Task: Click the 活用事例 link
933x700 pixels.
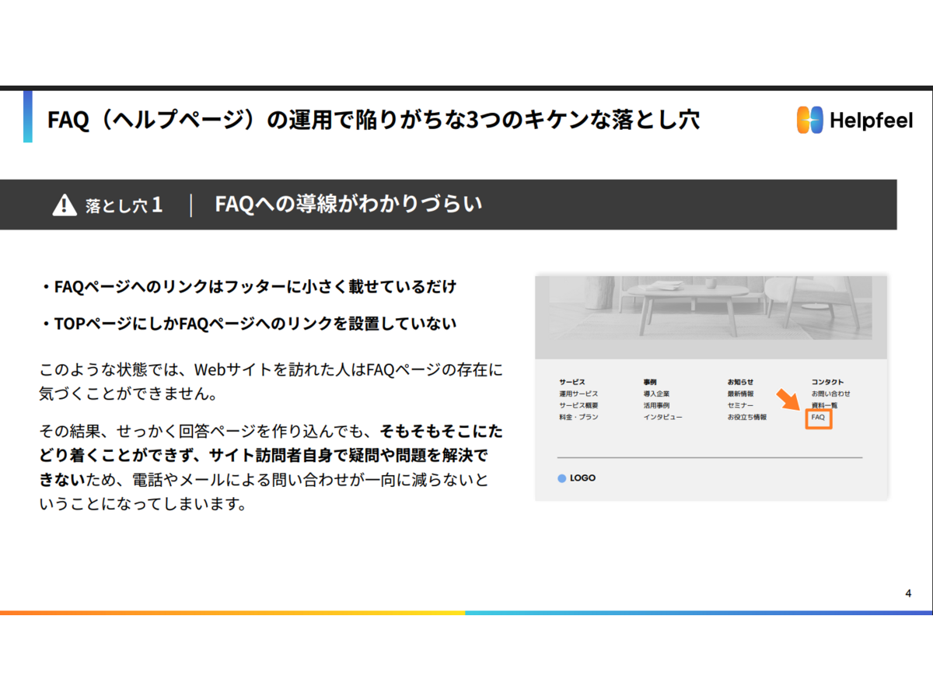Action: [655, 406]
